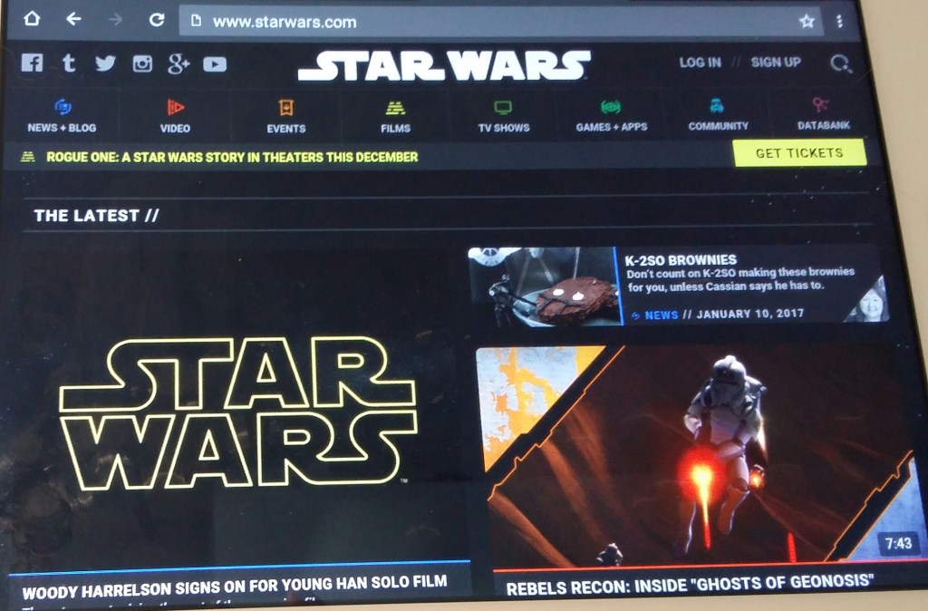
Task: Click The Latest // section heading
Action: tap(96, 216)
